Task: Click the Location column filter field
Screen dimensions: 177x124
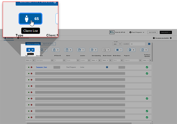Action: coord(84,60)
